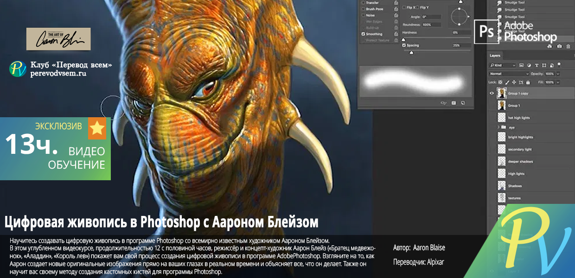Click the create new brush icon
The image size is (575, 278).
click(463, 103)
